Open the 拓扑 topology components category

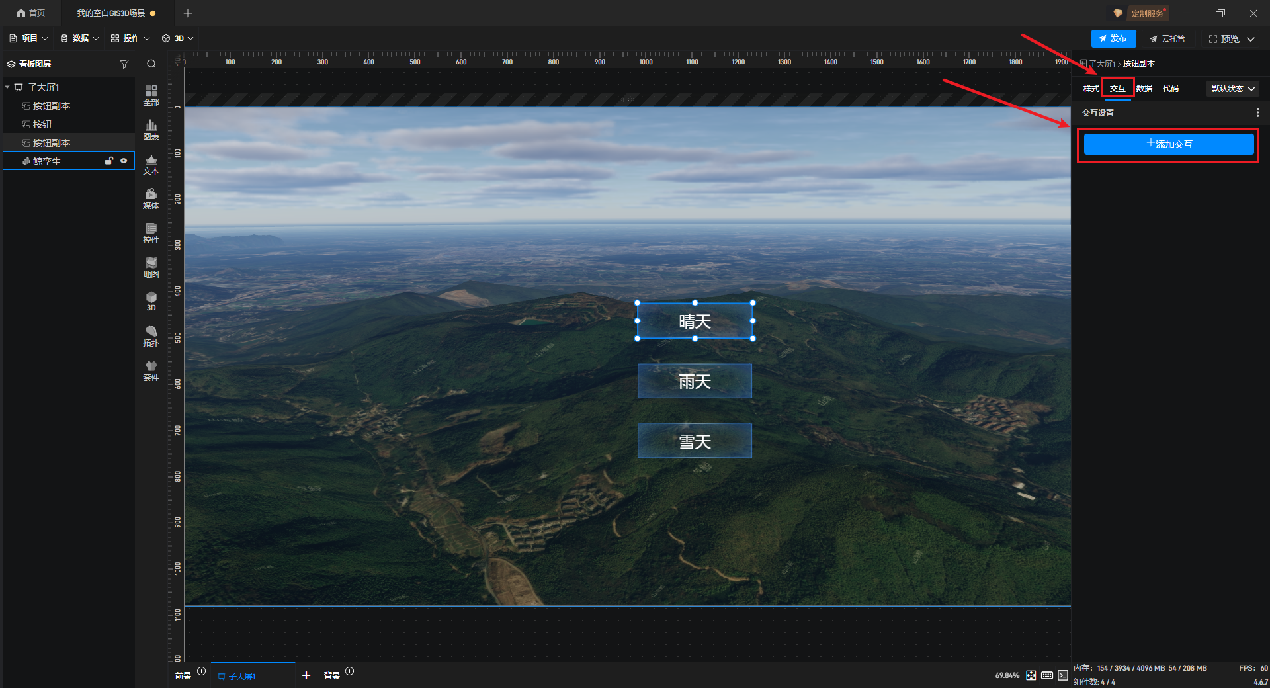tap(151, 335)
